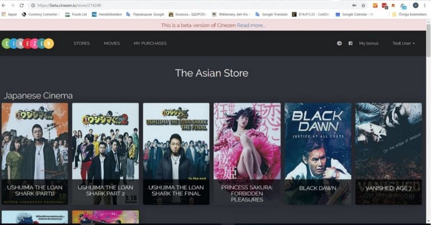Open MY PURCHASES in the navigation
Screen dimensions: 431x225
pyautogui.click(x=150, y=43)
